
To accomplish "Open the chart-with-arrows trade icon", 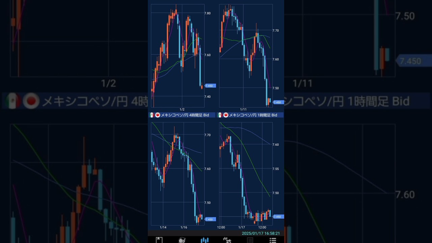I will point(227,240).
